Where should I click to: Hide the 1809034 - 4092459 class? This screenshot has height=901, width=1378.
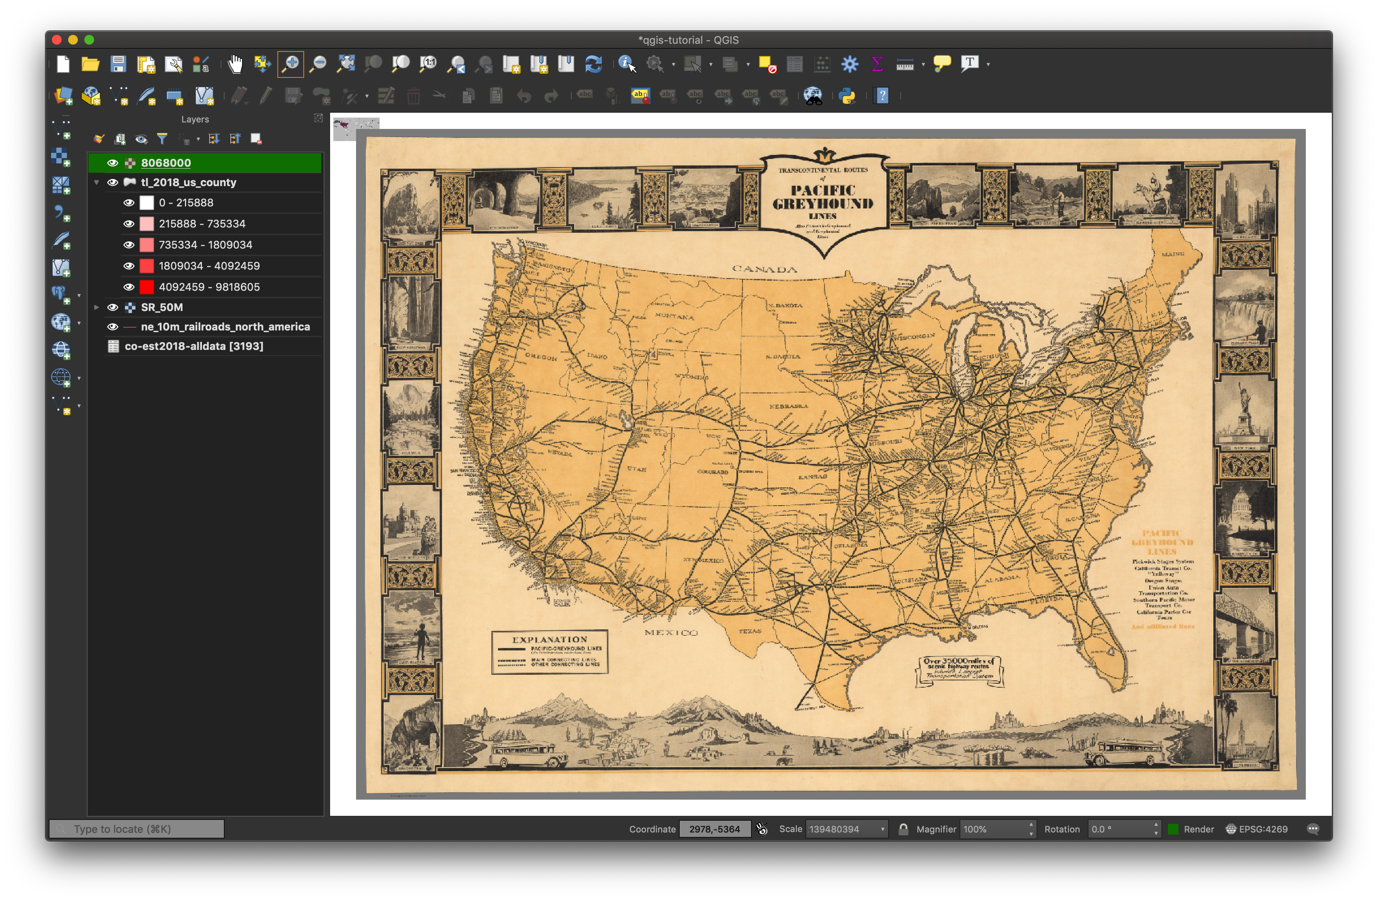[129, 266]
